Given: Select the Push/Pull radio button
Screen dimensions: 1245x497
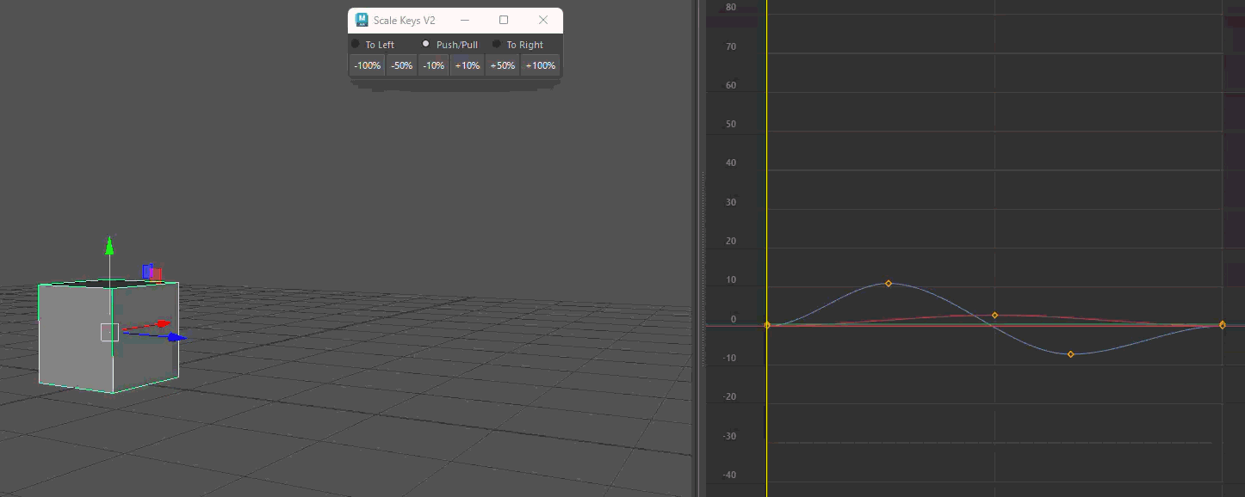Looking at the screenshot, I should [x=425, y=44].
